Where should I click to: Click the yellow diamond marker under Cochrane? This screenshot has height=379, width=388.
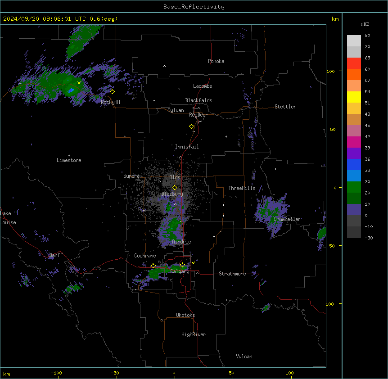pos(153,266)
